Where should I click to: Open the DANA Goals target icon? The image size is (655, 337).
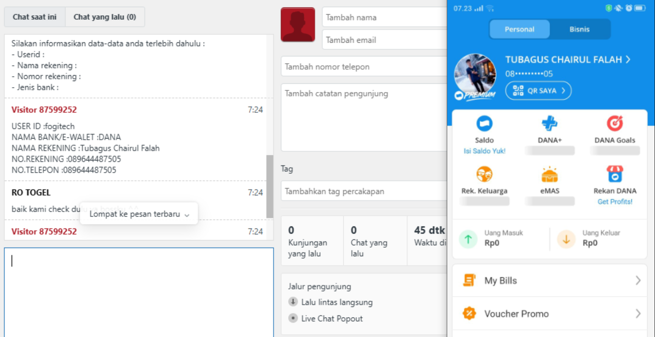(x=615, y=123)
